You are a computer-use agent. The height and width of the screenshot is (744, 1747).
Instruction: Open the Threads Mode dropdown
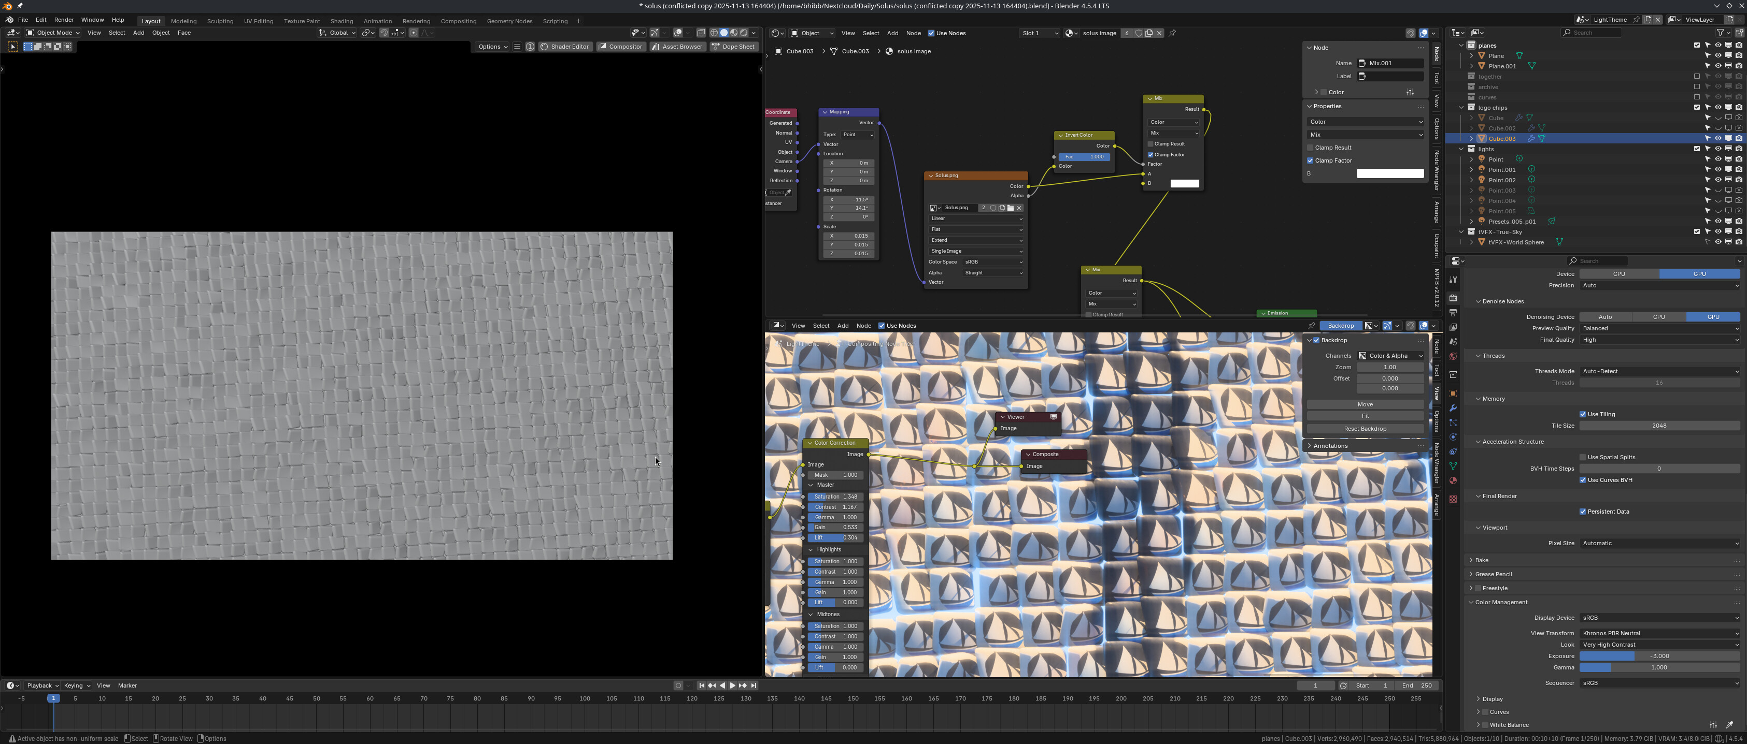[x=1659, y=371]
